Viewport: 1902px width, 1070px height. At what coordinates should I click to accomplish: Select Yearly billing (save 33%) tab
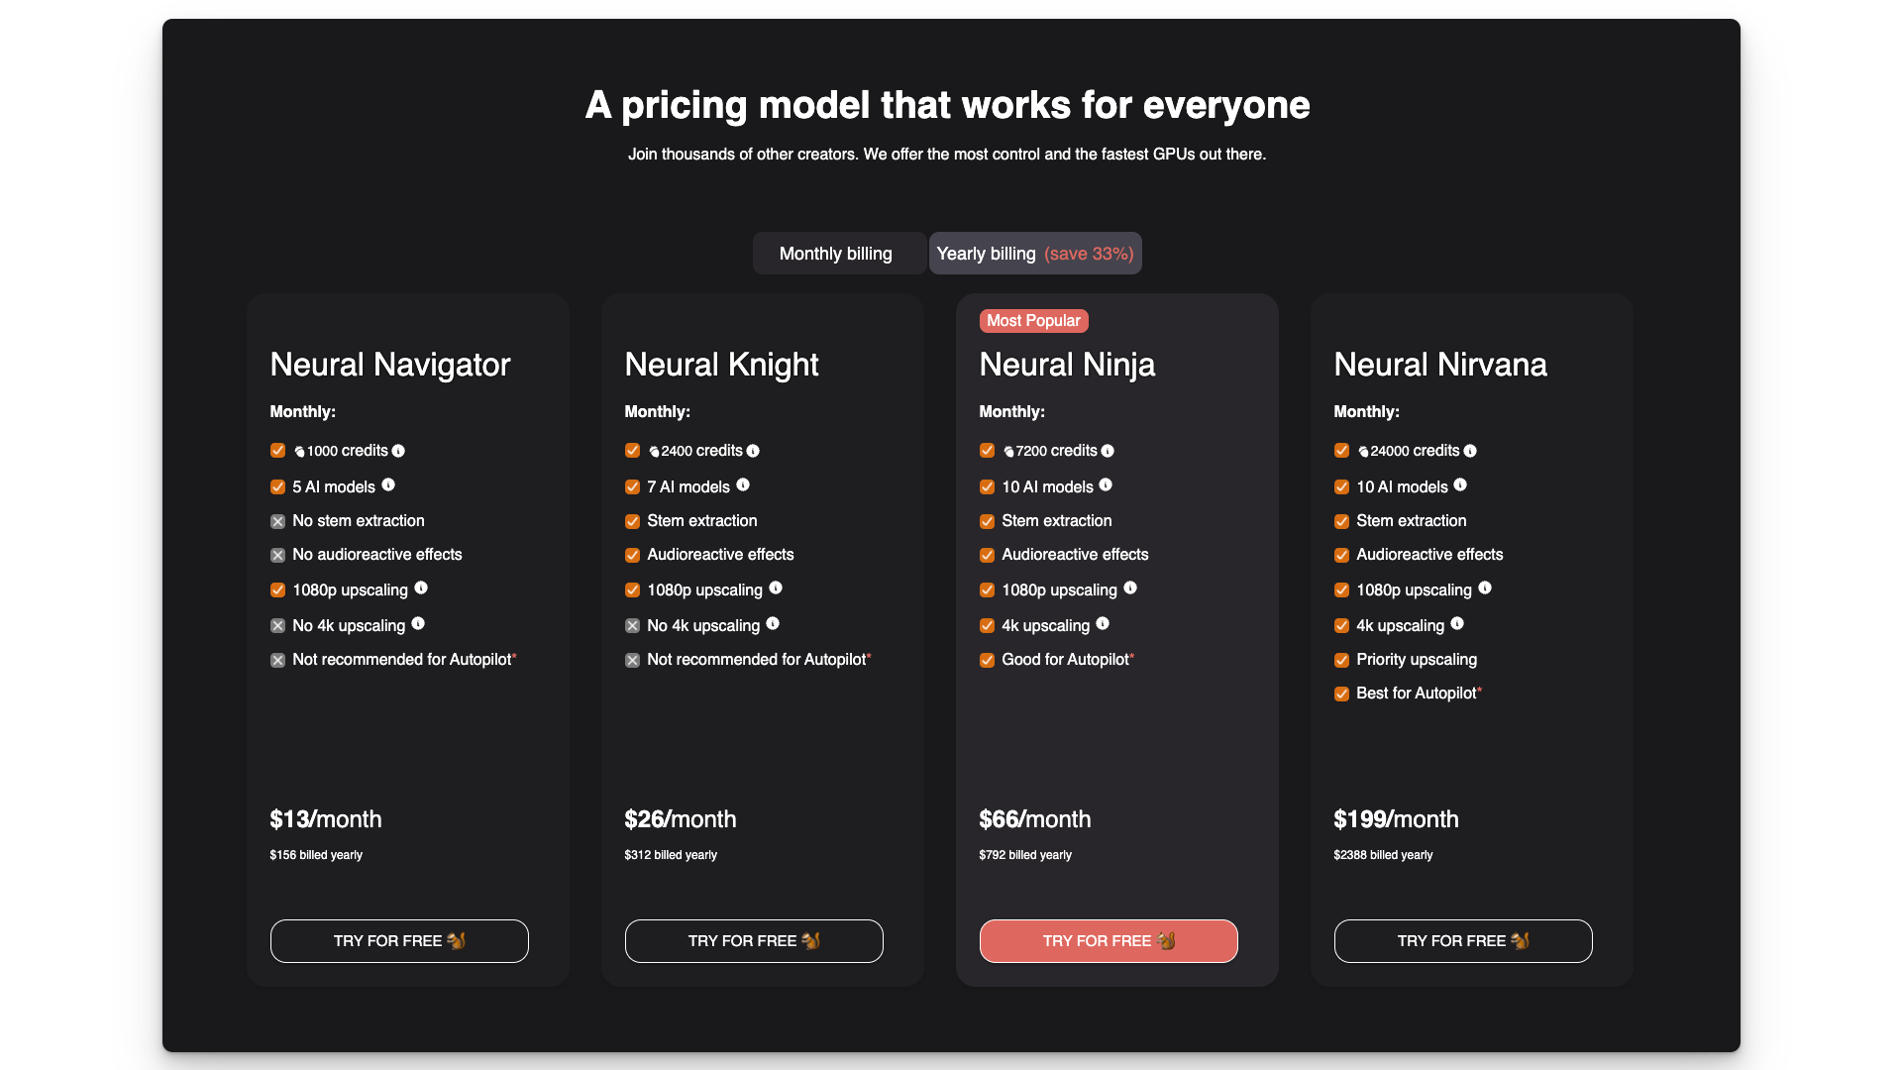pyautogui.click(x=1035, y=254)
